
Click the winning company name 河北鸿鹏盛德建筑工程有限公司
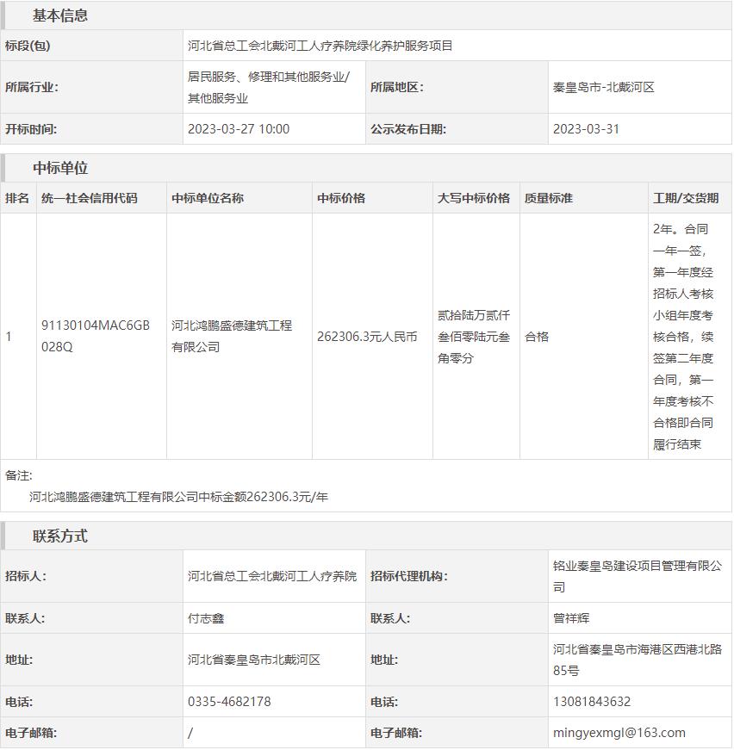(232, 336)
